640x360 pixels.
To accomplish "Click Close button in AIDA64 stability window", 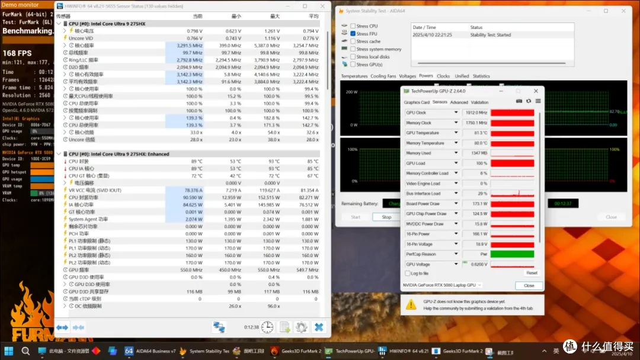I will pos(611,217).
